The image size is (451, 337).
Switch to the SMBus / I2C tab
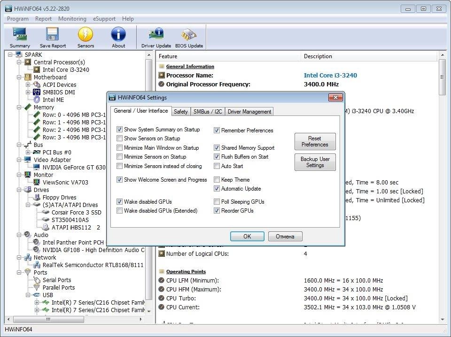point(208,111)
